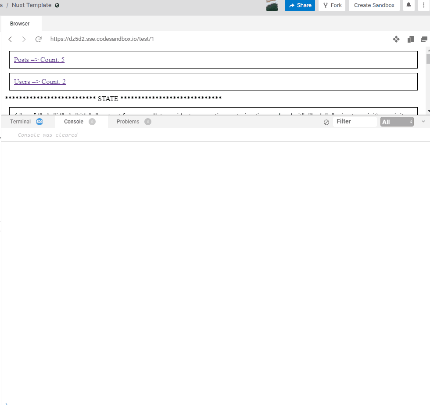Click the user avatar thumbnail

pyautogui.click(x=272, y=5)
